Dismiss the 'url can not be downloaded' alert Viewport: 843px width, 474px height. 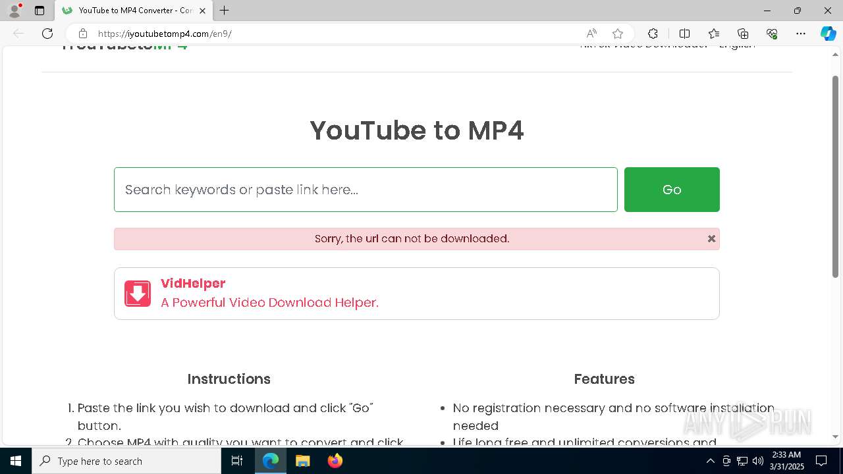[x=711, y=239]
